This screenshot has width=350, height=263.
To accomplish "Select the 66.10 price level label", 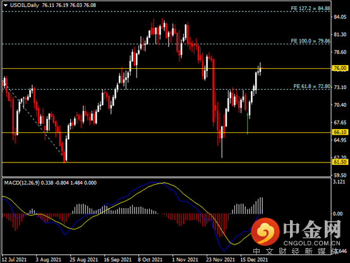I will pyautogui.click(x=340, y=132).
